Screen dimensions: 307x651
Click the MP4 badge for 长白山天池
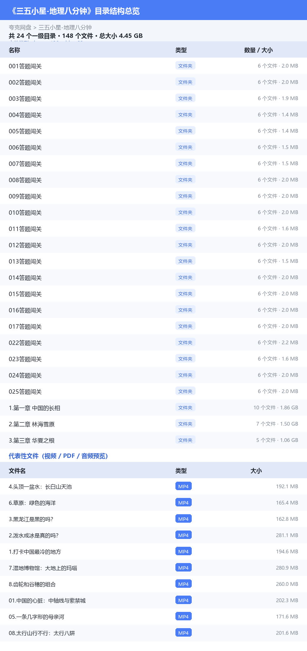pyautogui.click(x=184, y=486)
